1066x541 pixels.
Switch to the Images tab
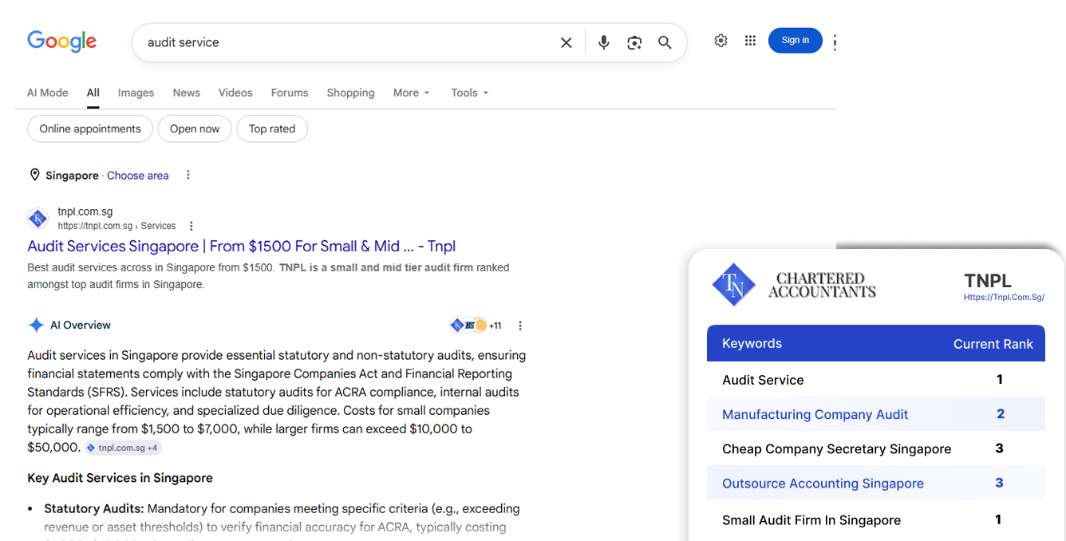click(136, 93)
